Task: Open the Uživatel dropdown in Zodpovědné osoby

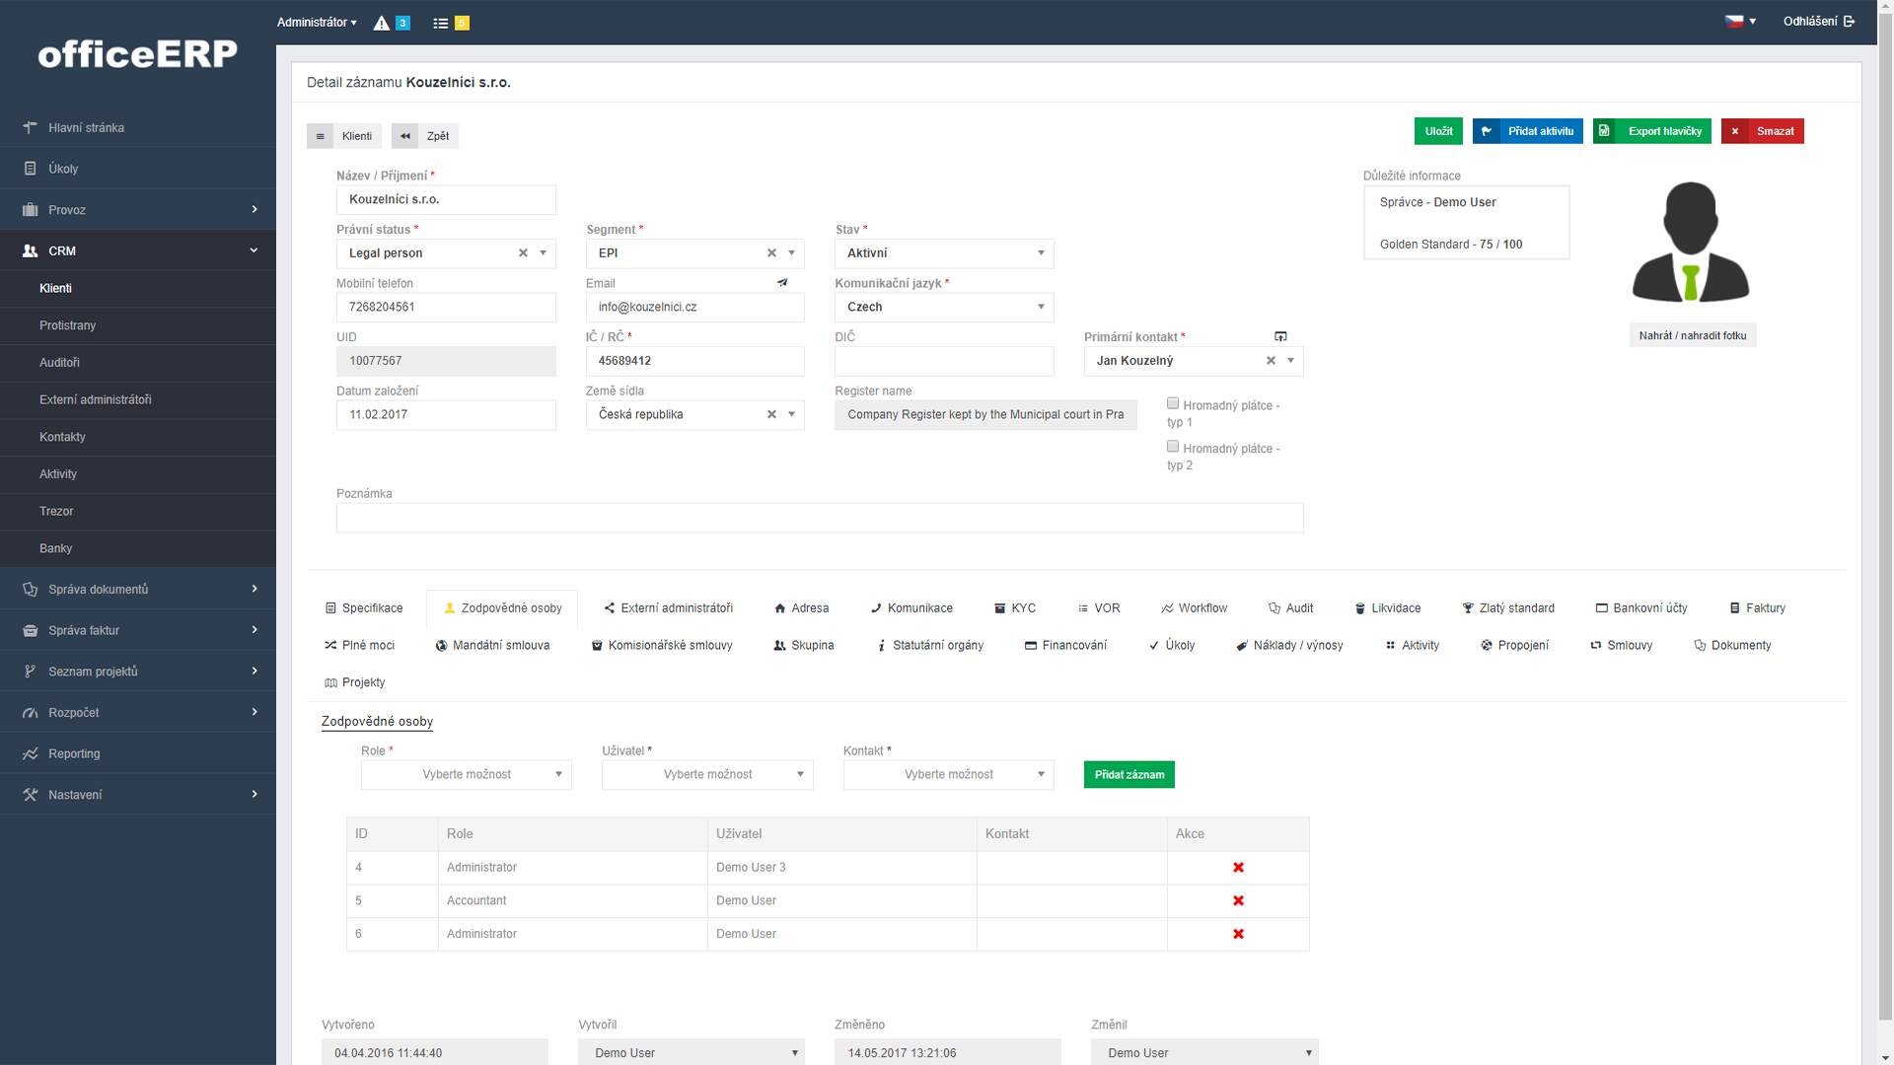Action: click(707, 775)
